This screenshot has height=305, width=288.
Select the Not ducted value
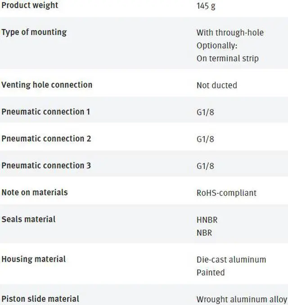coord(216,85)
